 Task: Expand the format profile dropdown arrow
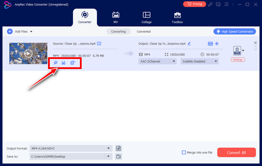[x=243, y=51]
